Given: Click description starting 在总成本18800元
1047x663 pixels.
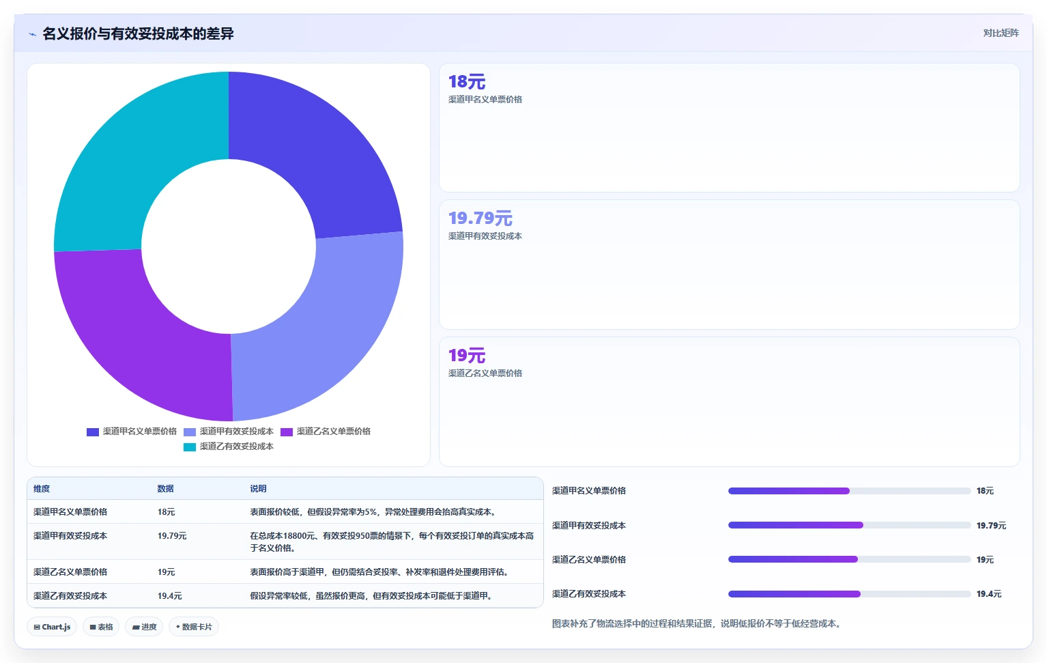Looking at the screenshot, I should pos(392,541).
